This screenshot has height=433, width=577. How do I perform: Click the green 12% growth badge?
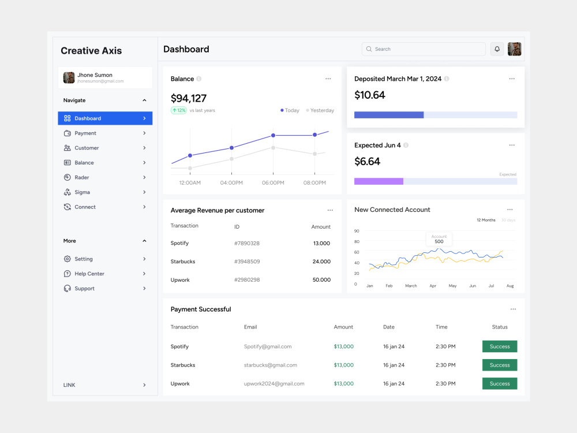179,110
